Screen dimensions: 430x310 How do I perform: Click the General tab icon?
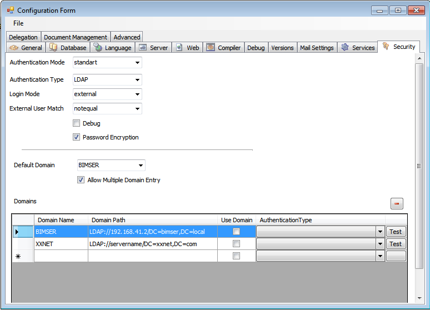tap(14, 48)
